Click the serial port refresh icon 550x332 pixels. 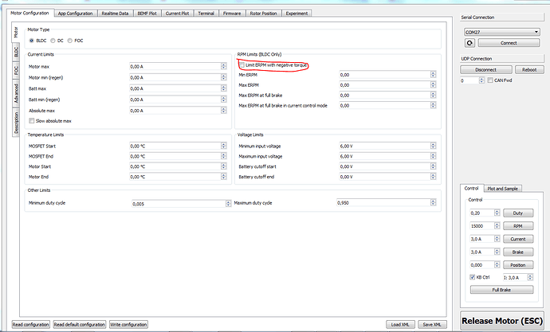[x=471, y=42]
